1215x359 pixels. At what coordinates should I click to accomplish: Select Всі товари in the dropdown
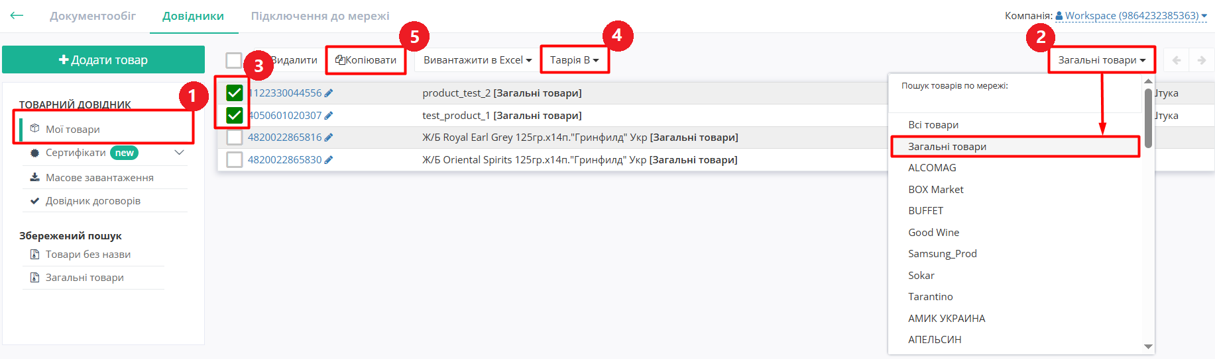tap(933, 125)
